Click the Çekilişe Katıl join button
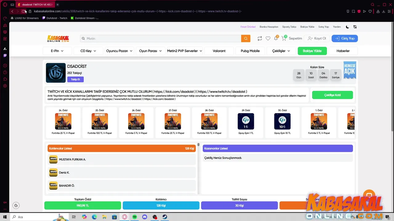The height and width of the screenshot is (221, 394). (332, 95)
